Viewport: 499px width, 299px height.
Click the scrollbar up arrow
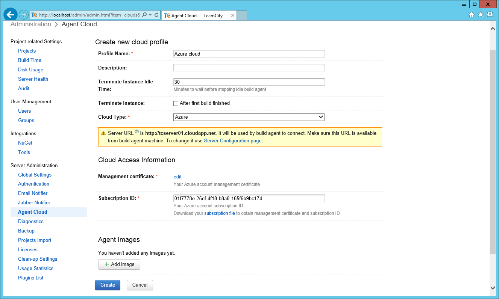tap(493, 29)
